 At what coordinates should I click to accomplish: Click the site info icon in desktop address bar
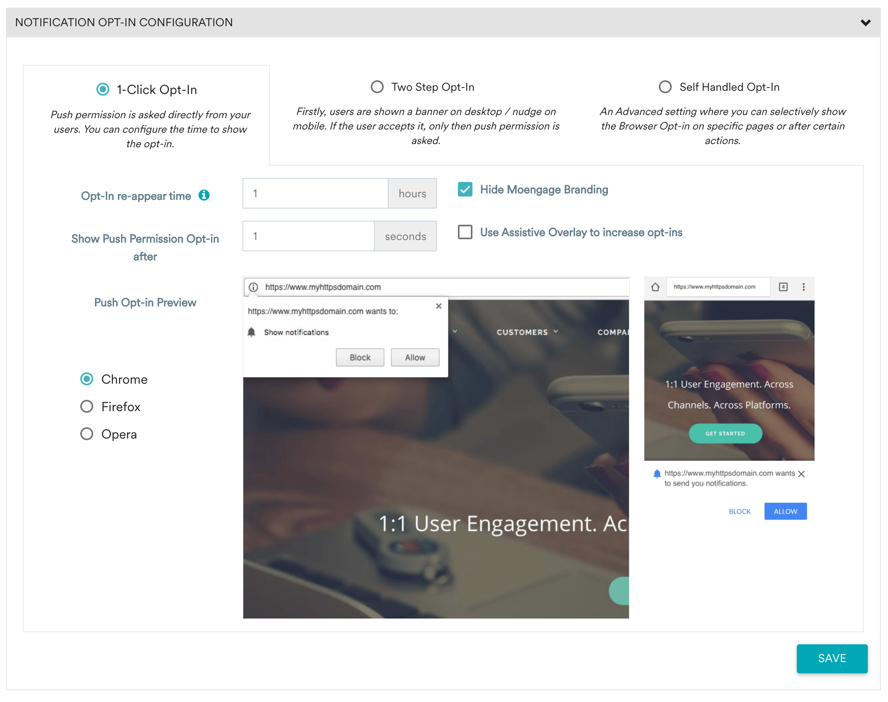[253, 287]
